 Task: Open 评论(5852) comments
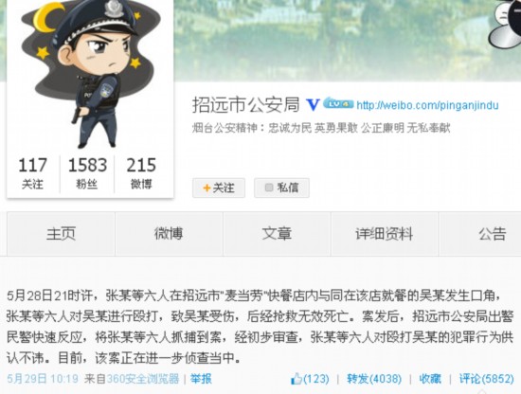point(487,379)
